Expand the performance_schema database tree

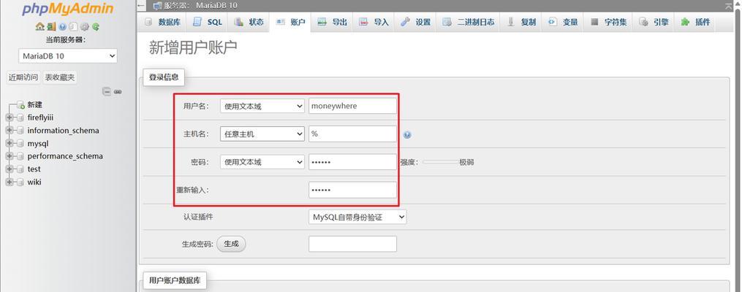[x=9, y=156]
